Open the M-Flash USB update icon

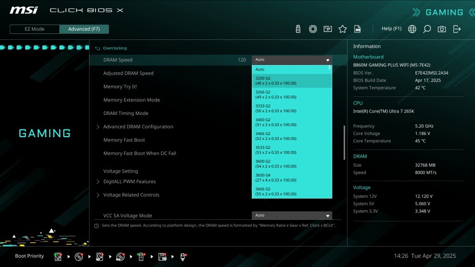tap(298, 29)
